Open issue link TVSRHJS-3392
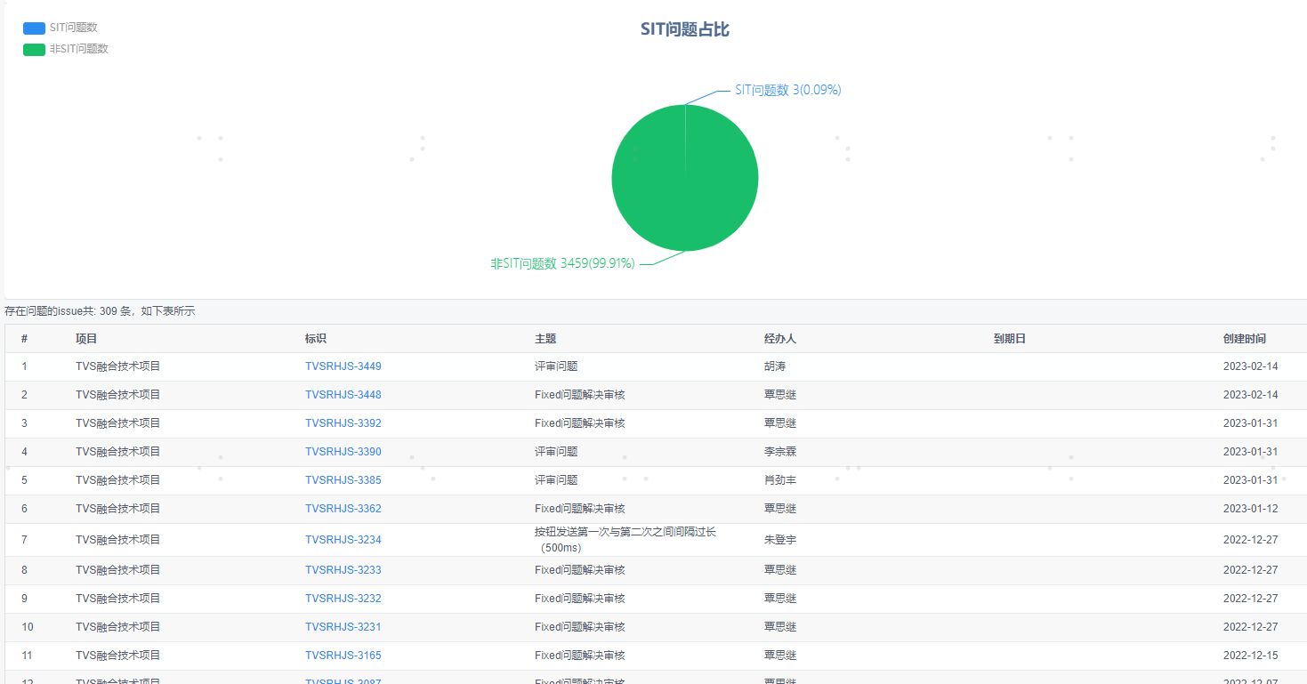The image size is (1307, 684). point(343,423)
